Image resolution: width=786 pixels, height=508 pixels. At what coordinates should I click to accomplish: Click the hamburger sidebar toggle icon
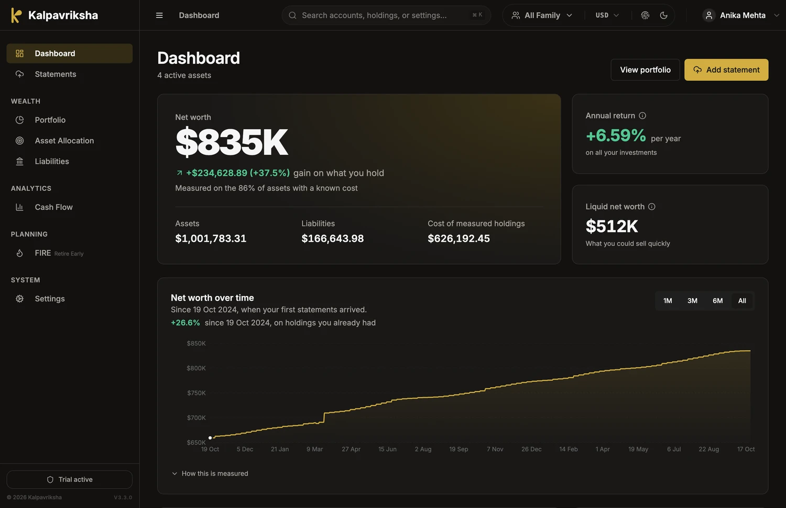tap(159, 15)
